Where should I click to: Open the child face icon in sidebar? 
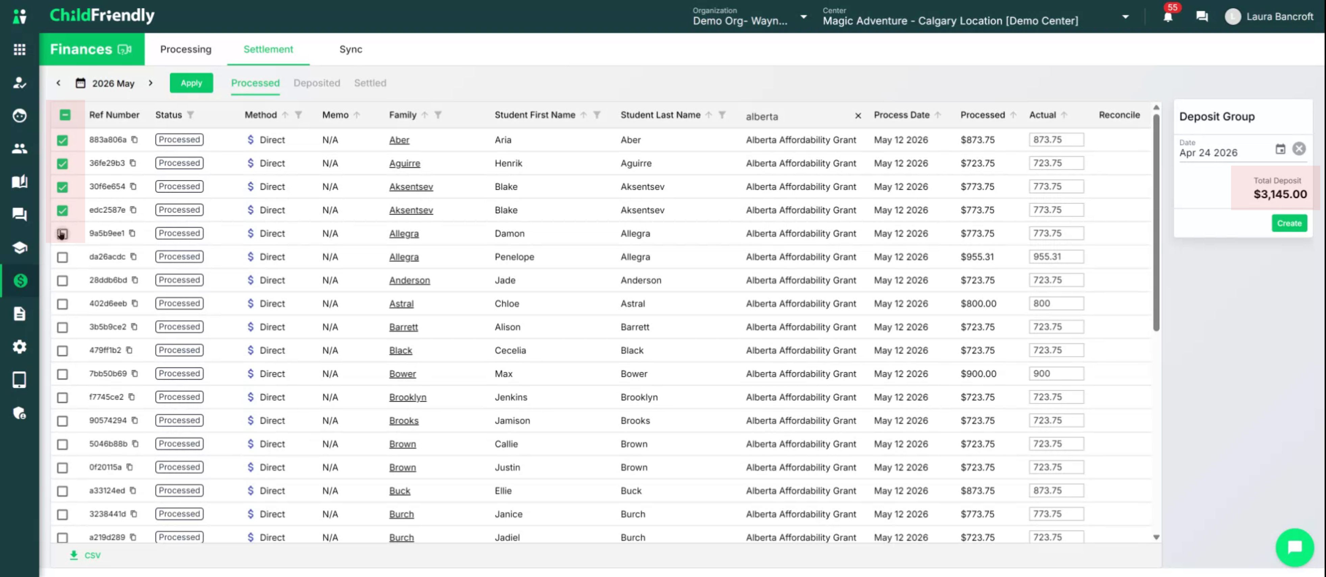click(20, 116)
